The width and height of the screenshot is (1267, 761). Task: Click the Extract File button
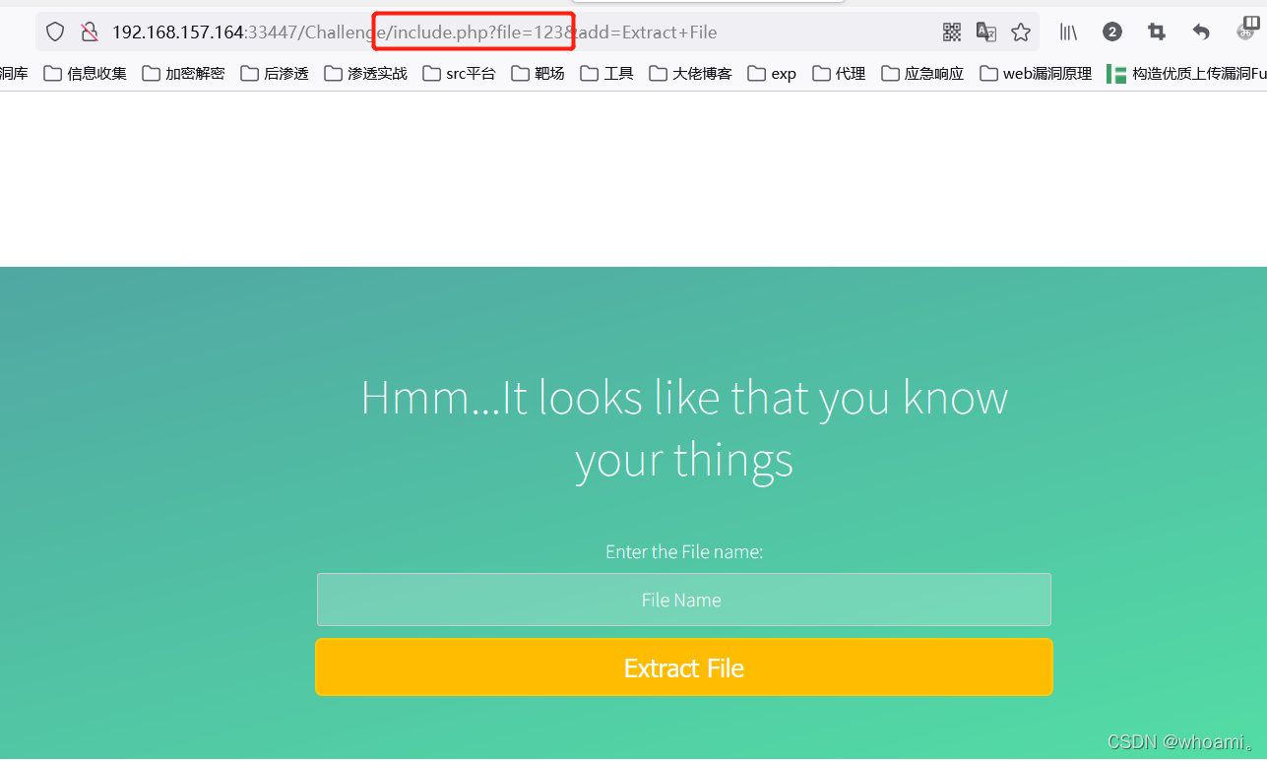coord(683,667)
